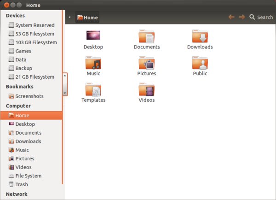Select the Public folder icon
This screenshot has width=276, height=200.
coord(200,63)
